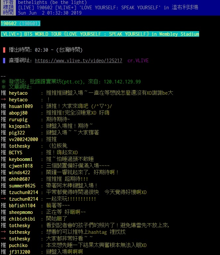Click username winds422
The width and height of the screenshot is (220, 255).
click(20, 173)
